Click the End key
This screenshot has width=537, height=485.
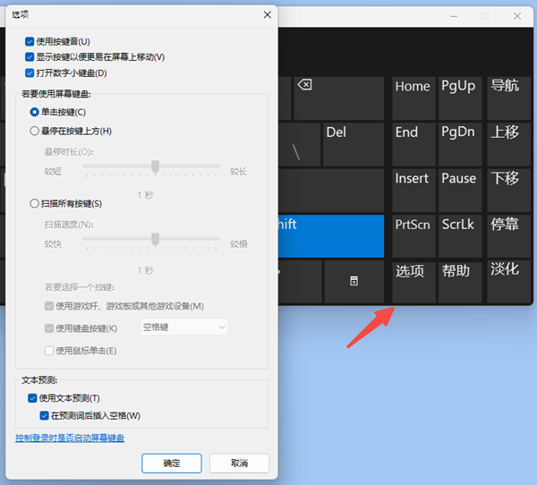tap(413, 144)
